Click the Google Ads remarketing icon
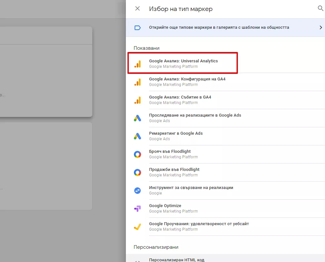The width and height of the screenshot is (325, 262). tap(137, 136)
